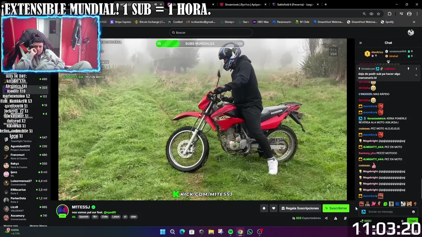Close the Streamloots tab
The width and height of the screenshot is (422, 237).
tap(266, 5)
